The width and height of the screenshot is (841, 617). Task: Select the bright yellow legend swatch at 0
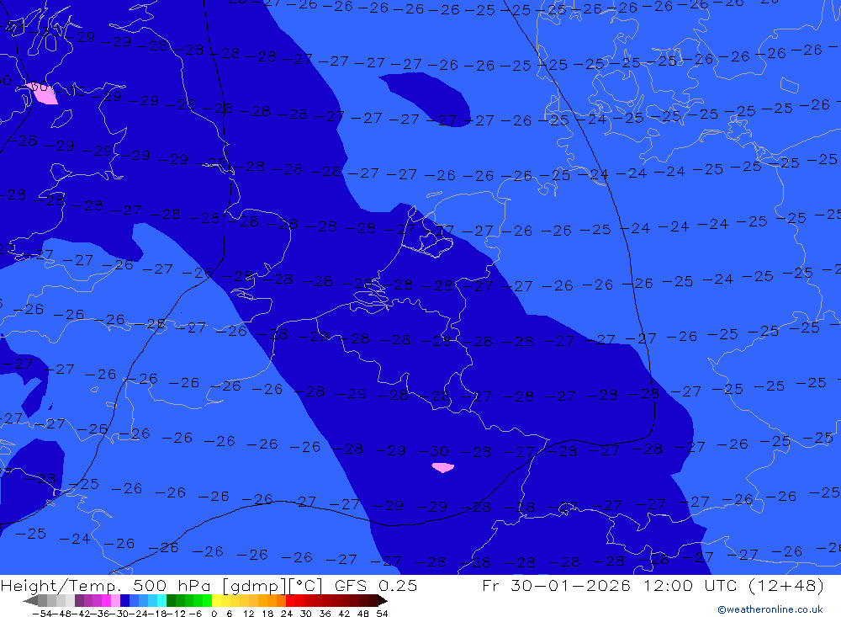[x=216, y=601]
